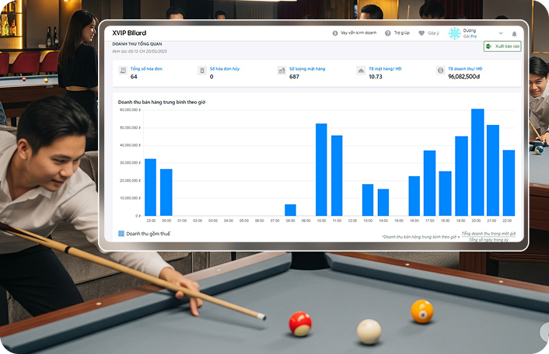Select the 08:00 revenue bar
The height and width of the screenshot is (354, 549).
[x=290, y=210]
